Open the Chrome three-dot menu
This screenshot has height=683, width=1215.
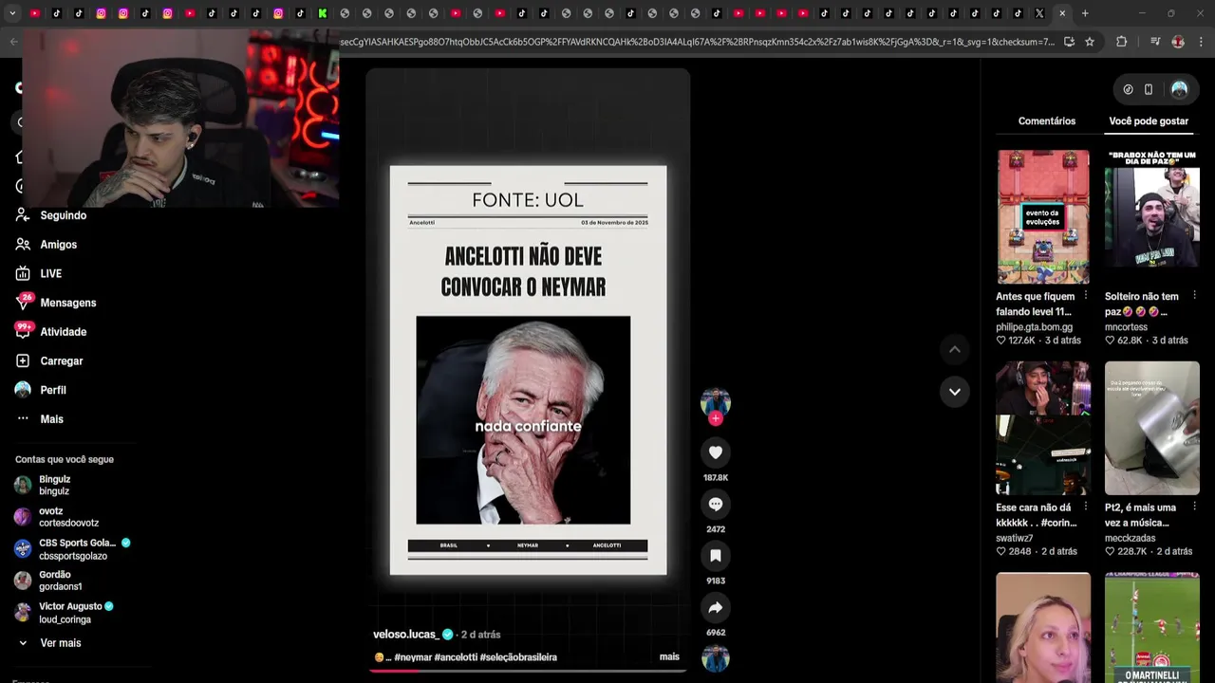point(1202,42)
